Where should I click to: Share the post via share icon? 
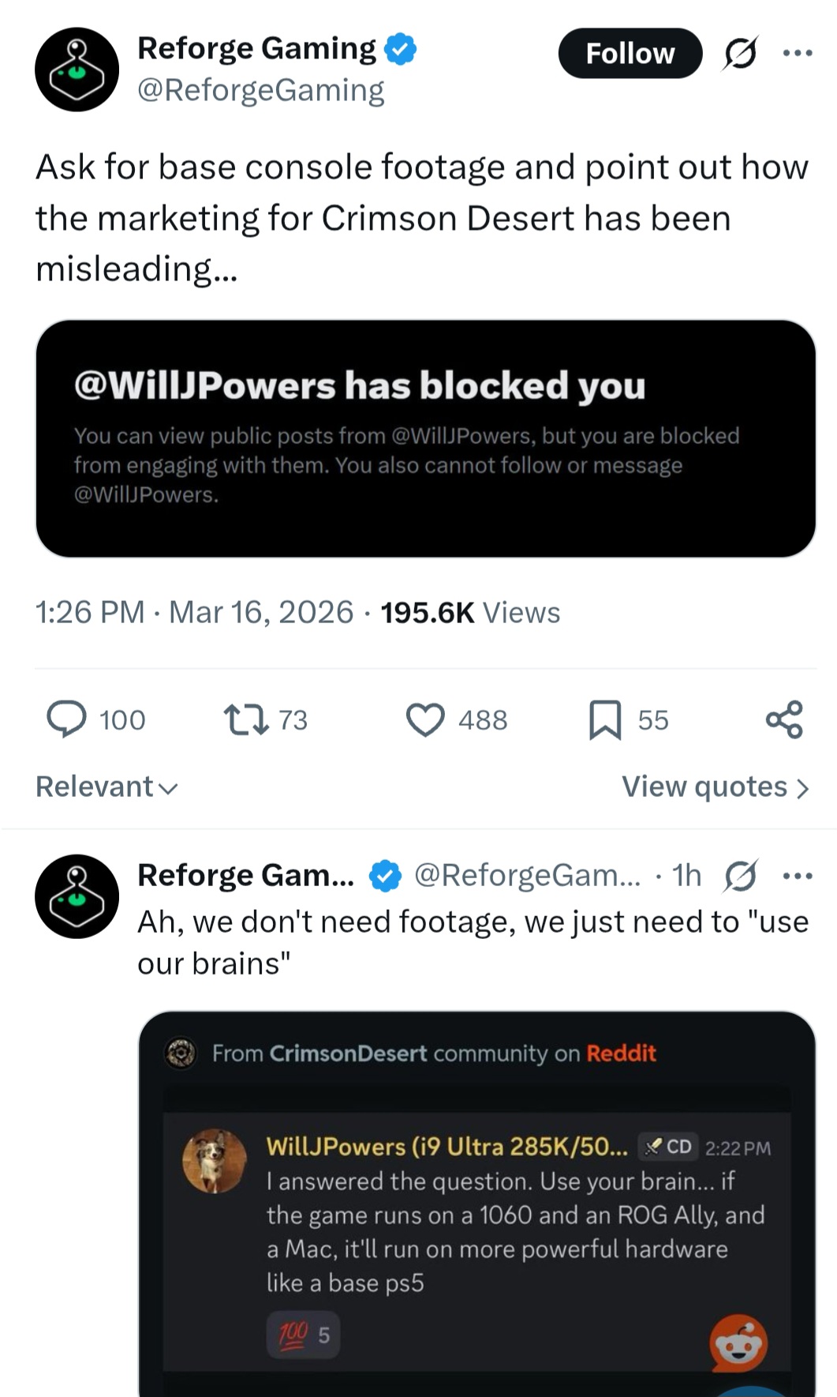[784, 719]
